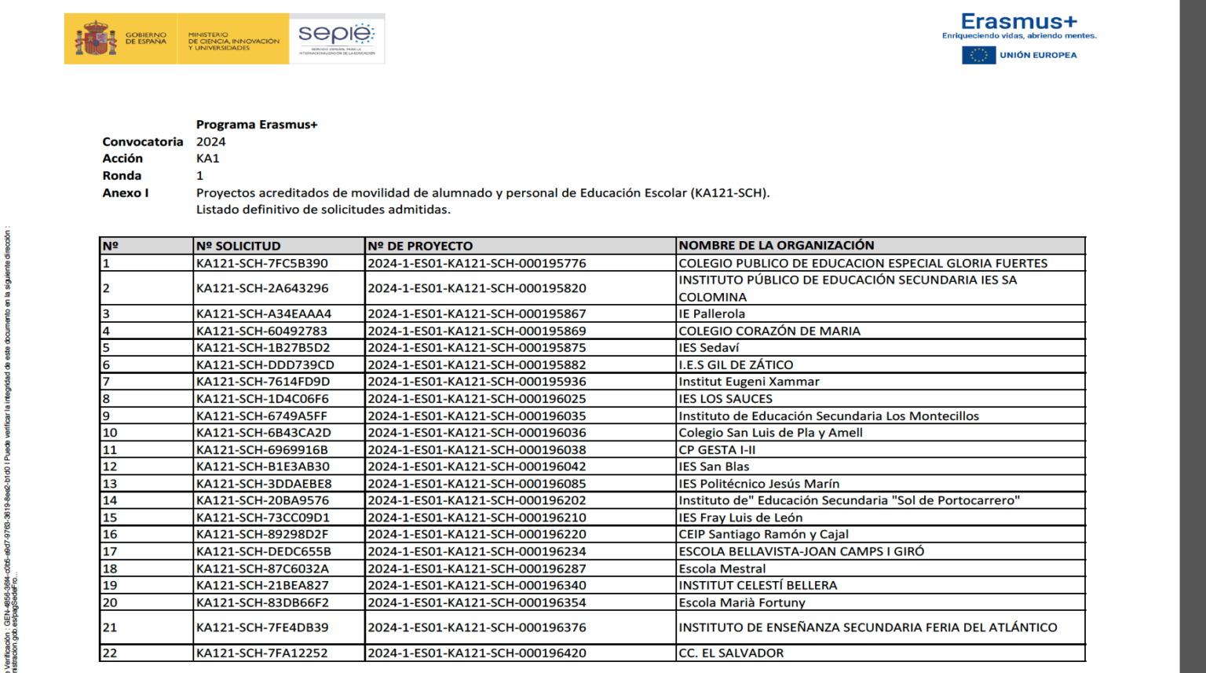Click the Ministerio de Ciencia, Innovación y Universidades logo
Viewport: 1206px width, 673px height.
pyautogui.click(x=233, y=41)
